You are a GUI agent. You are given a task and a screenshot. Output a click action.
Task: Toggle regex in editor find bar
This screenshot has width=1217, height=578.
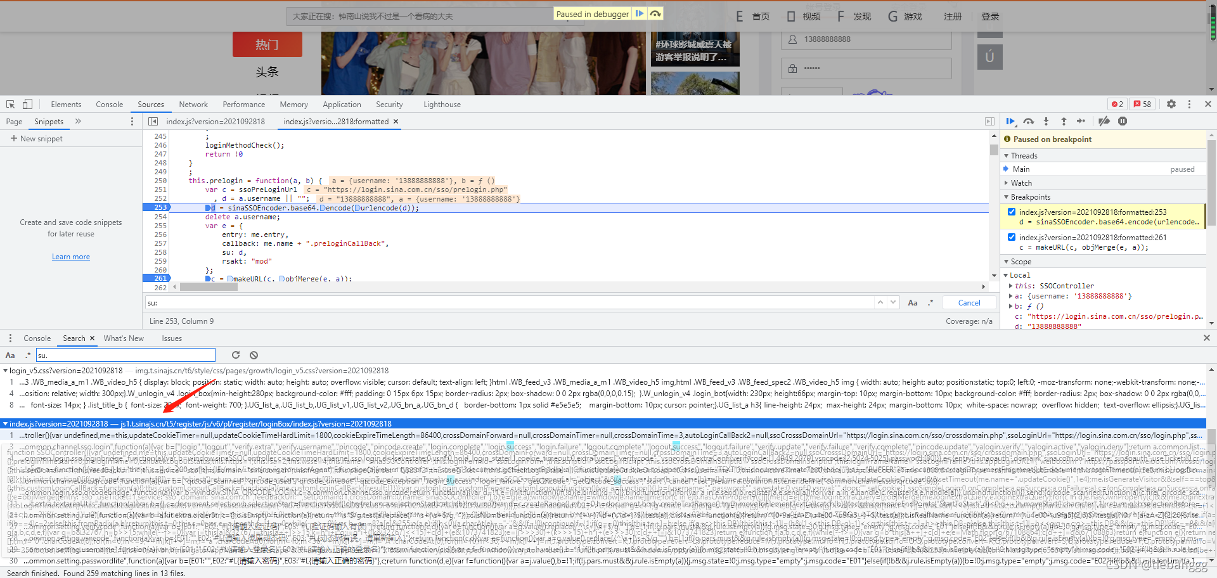click(x=930, y=302)
